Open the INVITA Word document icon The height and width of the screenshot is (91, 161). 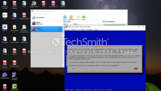tap(63, 4)
